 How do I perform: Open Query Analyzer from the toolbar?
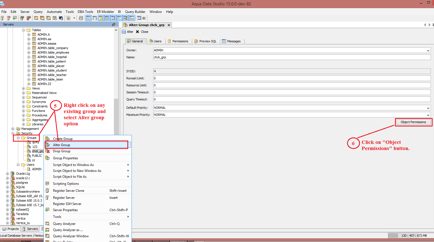[x=36, y=18]
